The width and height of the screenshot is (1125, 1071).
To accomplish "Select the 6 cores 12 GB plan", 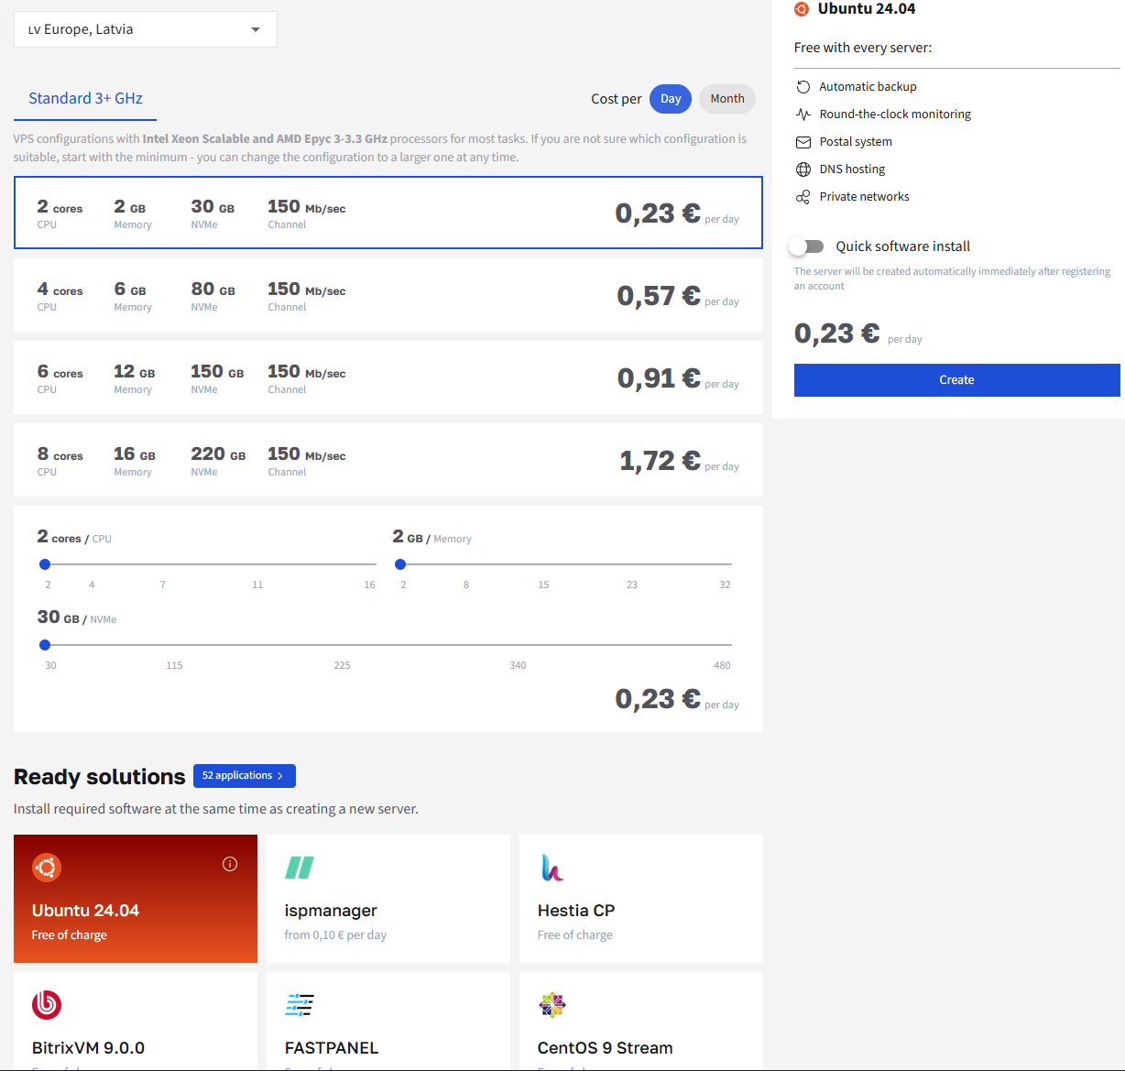I will 388,377.
